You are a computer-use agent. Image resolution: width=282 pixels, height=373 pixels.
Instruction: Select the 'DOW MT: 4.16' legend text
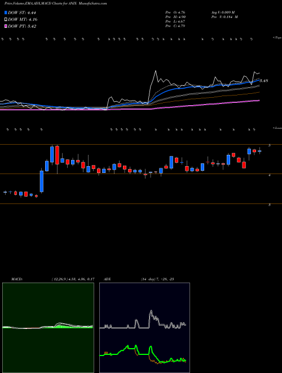(23, 20)
